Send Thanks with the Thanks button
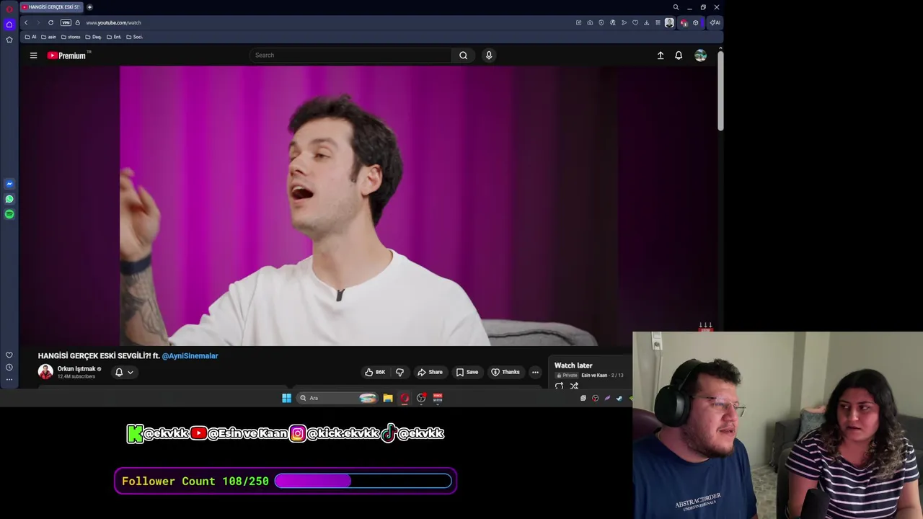923x519 pixels. [505, 372]
